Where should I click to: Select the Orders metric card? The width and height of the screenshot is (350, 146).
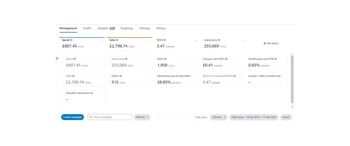(x=129, y=79)
